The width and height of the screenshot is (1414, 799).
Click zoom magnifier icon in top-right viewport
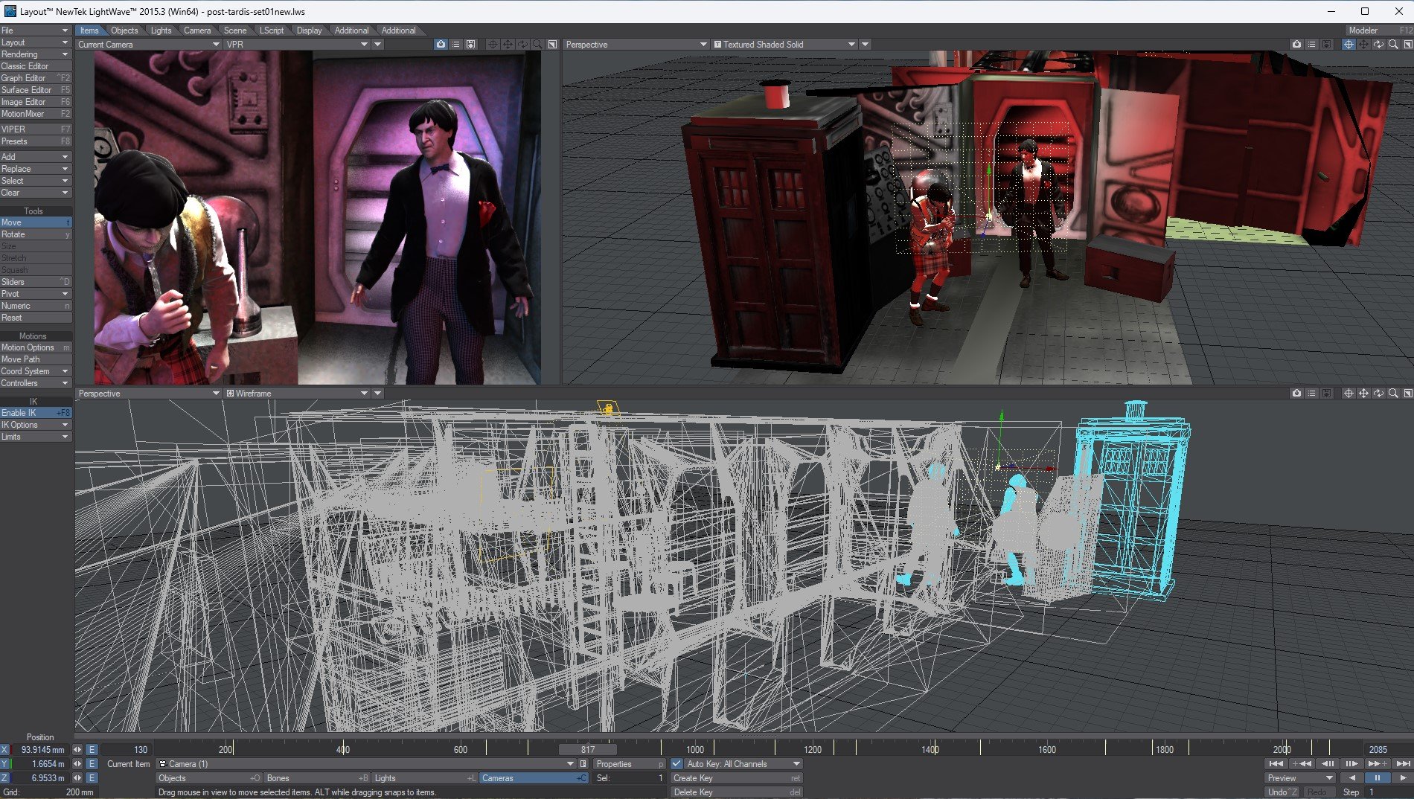pos(1393,45)
